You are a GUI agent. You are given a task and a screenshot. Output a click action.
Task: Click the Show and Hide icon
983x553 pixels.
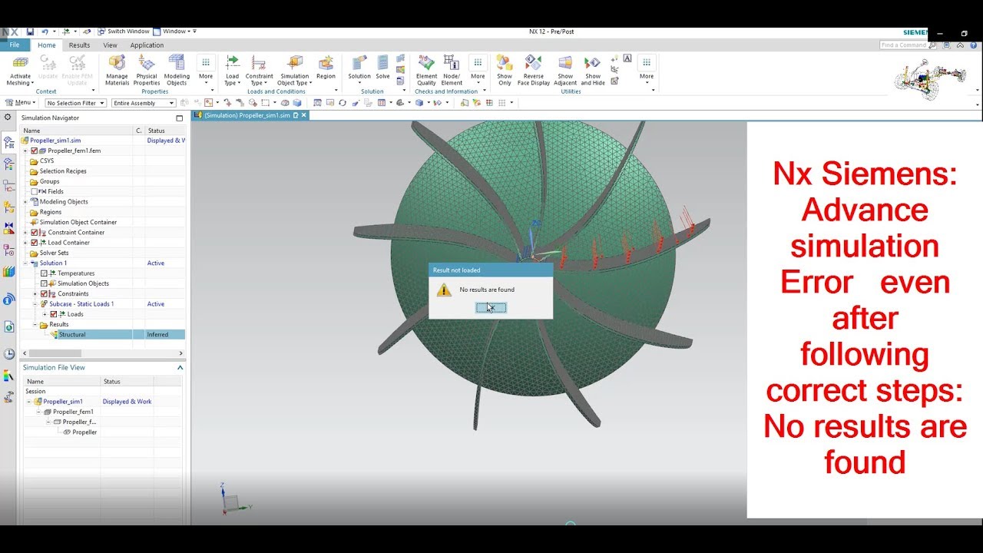click(593, 63)
